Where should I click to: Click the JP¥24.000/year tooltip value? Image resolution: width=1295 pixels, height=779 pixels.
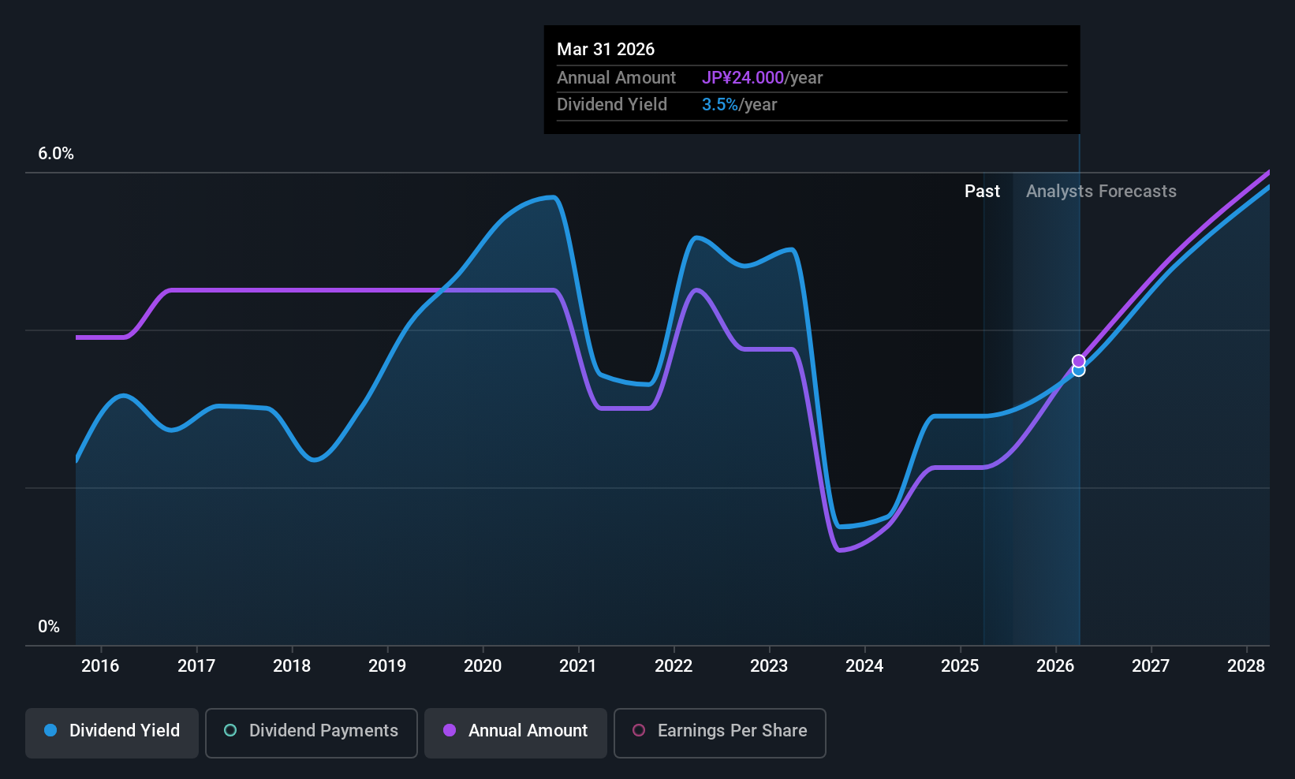click(762, 77)
